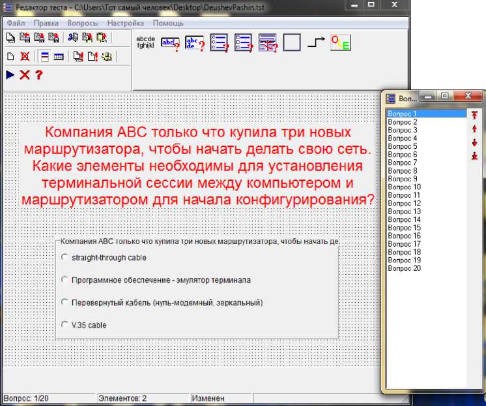Move the question to the bottom of the list
The width and height of the screenshot is (486, 406).
pos(474,156)
